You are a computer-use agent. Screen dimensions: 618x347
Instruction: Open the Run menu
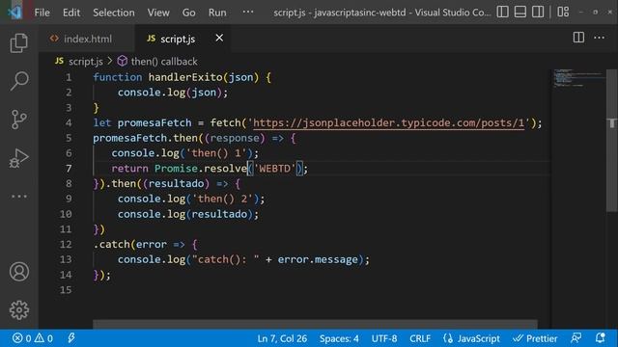coord(217,13)
